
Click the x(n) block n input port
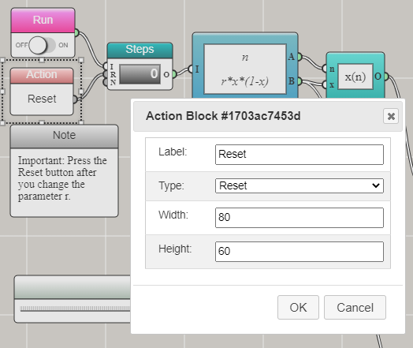(324, 69)
